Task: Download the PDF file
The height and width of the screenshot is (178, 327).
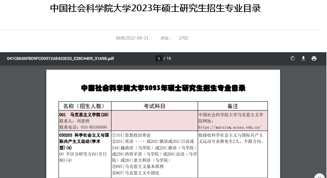Action: click(x=303, y=58)
